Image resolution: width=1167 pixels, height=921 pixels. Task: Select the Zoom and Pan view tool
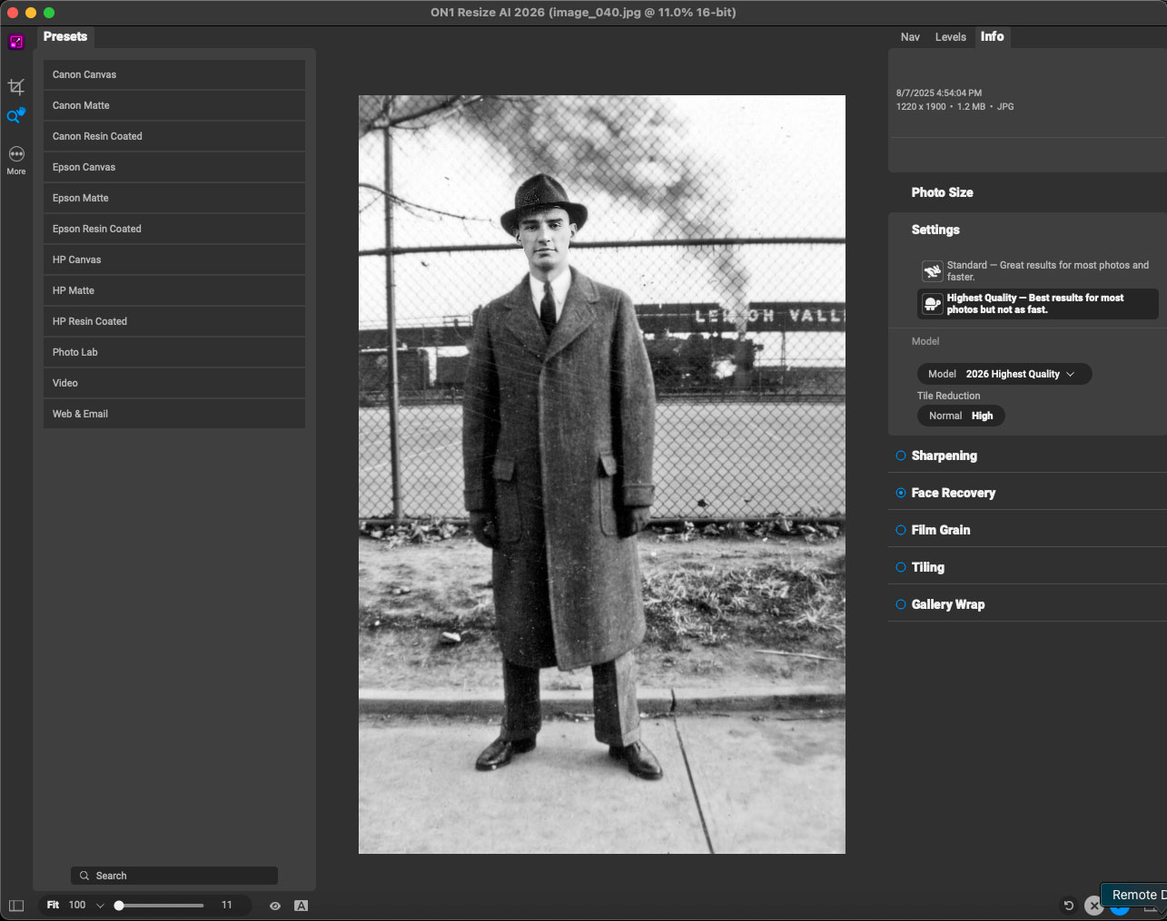pos(16,116)
